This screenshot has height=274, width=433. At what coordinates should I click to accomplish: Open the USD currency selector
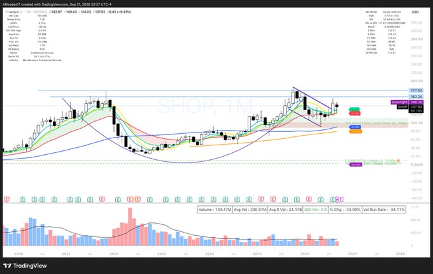point(415,12)
